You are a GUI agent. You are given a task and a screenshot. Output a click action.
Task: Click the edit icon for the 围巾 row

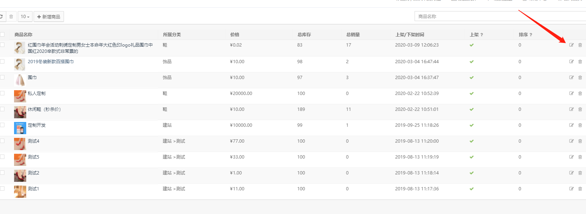(x=571, y=78)
